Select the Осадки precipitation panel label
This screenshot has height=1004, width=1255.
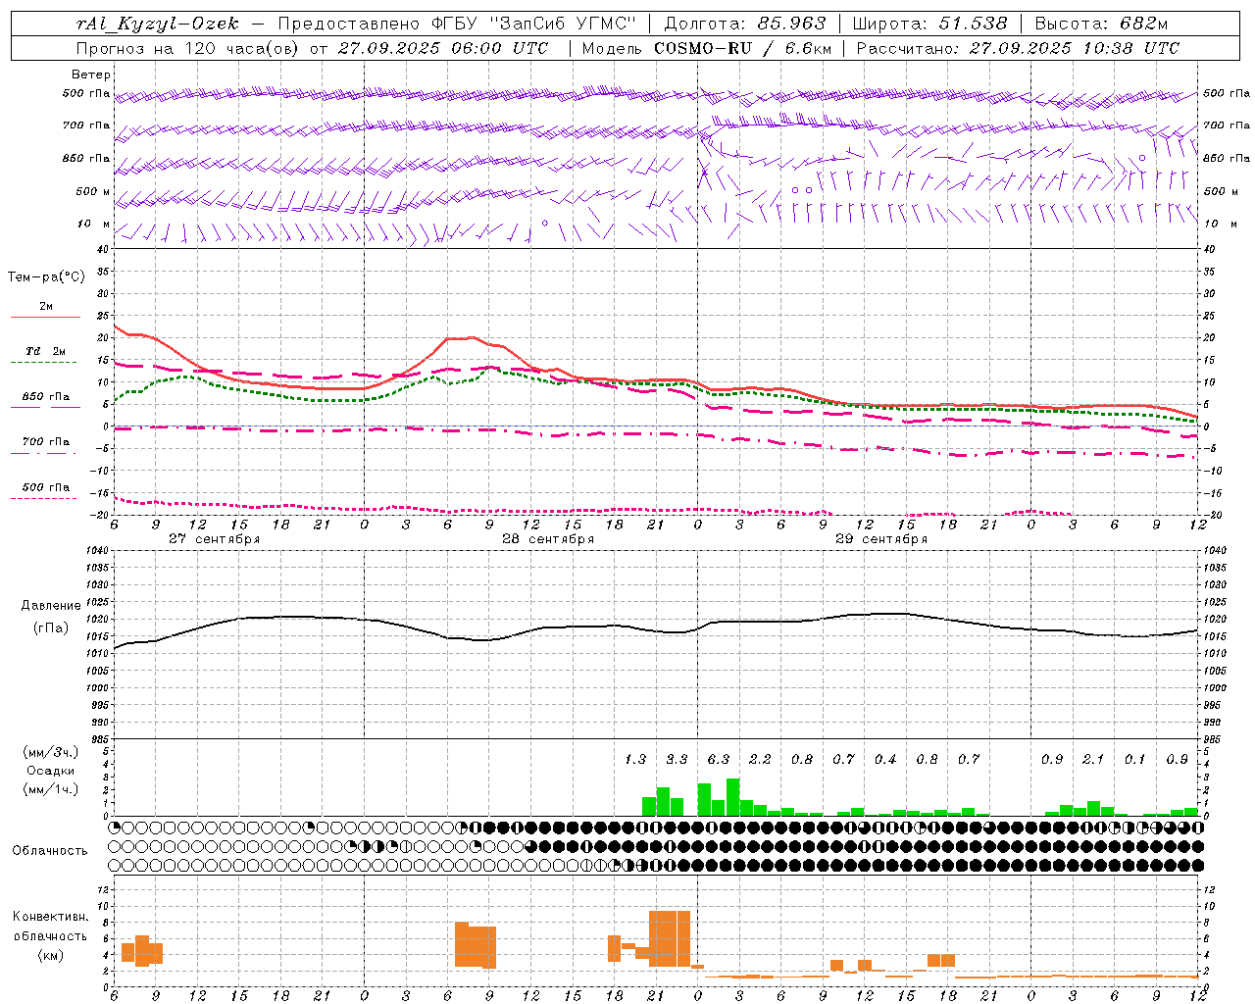tap(51, 771)
